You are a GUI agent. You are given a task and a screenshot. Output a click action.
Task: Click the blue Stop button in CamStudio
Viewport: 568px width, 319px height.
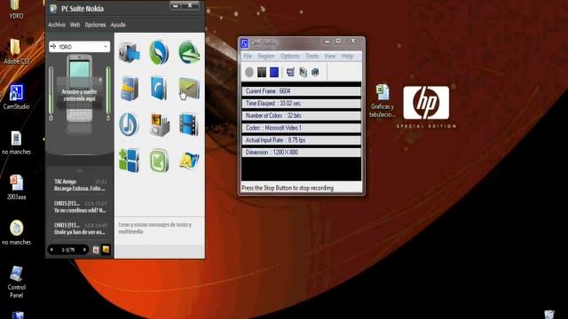pos(274,73)
